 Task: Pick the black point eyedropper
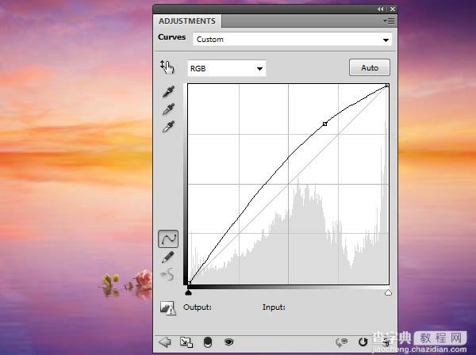coord(168,92)
